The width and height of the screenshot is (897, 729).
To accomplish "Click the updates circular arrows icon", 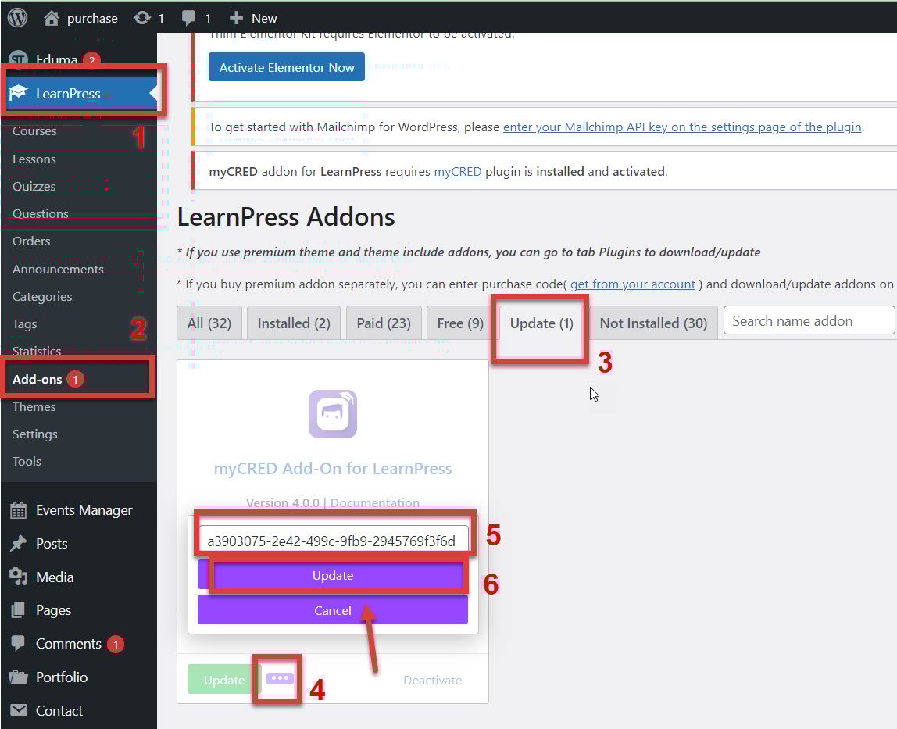I will coord(142,18).
